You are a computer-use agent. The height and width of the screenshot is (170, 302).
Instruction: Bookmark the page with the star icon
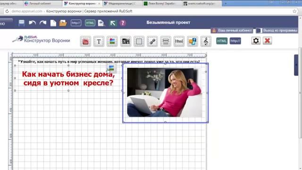294,11
